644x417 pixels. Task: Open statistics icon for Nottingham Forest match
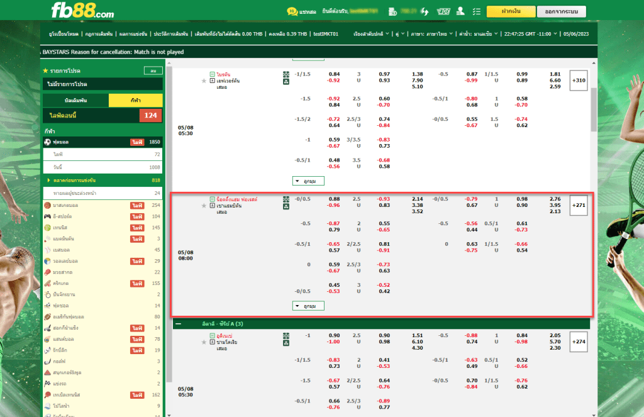[x=286, y=199]
